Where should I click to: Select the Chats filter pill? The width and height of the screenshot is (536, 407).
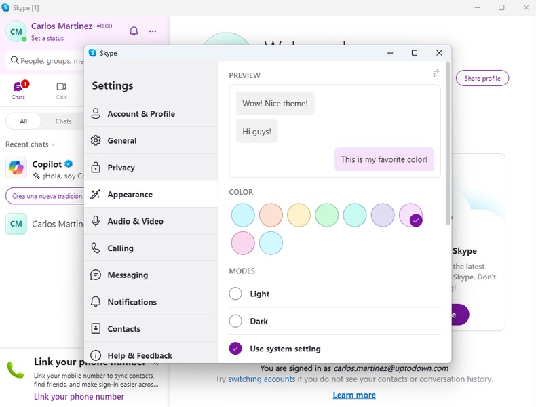pos(63,121)
